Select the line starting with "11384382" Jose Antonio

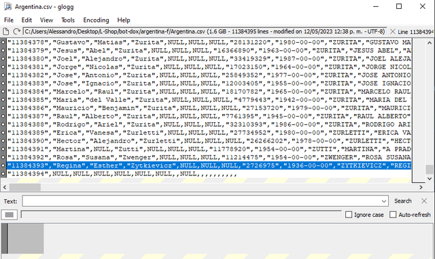(x=209, y=75)
